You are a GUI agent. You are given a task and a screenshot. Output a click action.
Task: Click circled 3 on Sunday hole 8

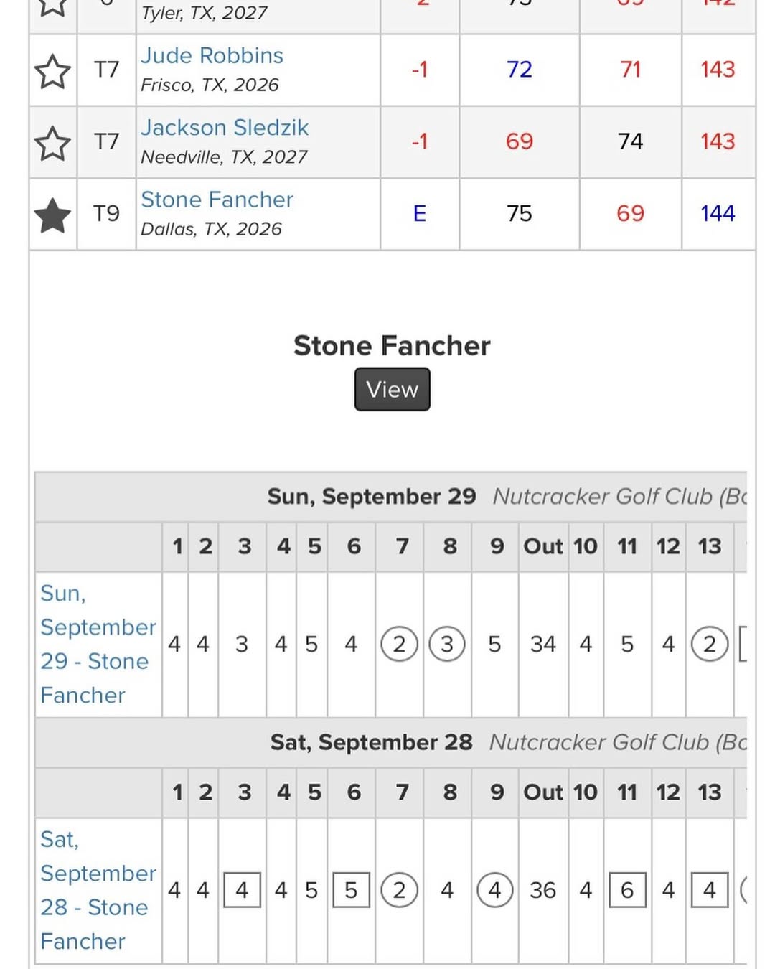pos(446,644)
